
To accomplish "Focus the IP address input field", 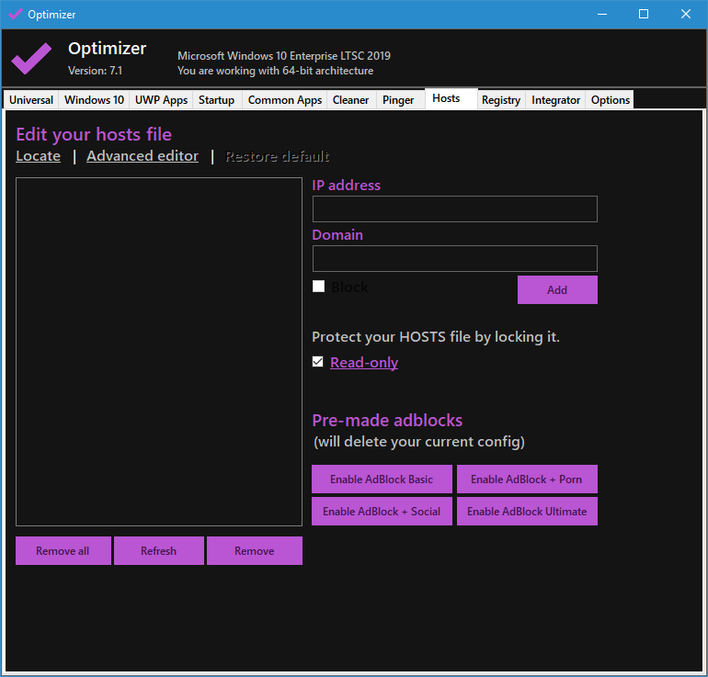I will (x=454, y=209).
